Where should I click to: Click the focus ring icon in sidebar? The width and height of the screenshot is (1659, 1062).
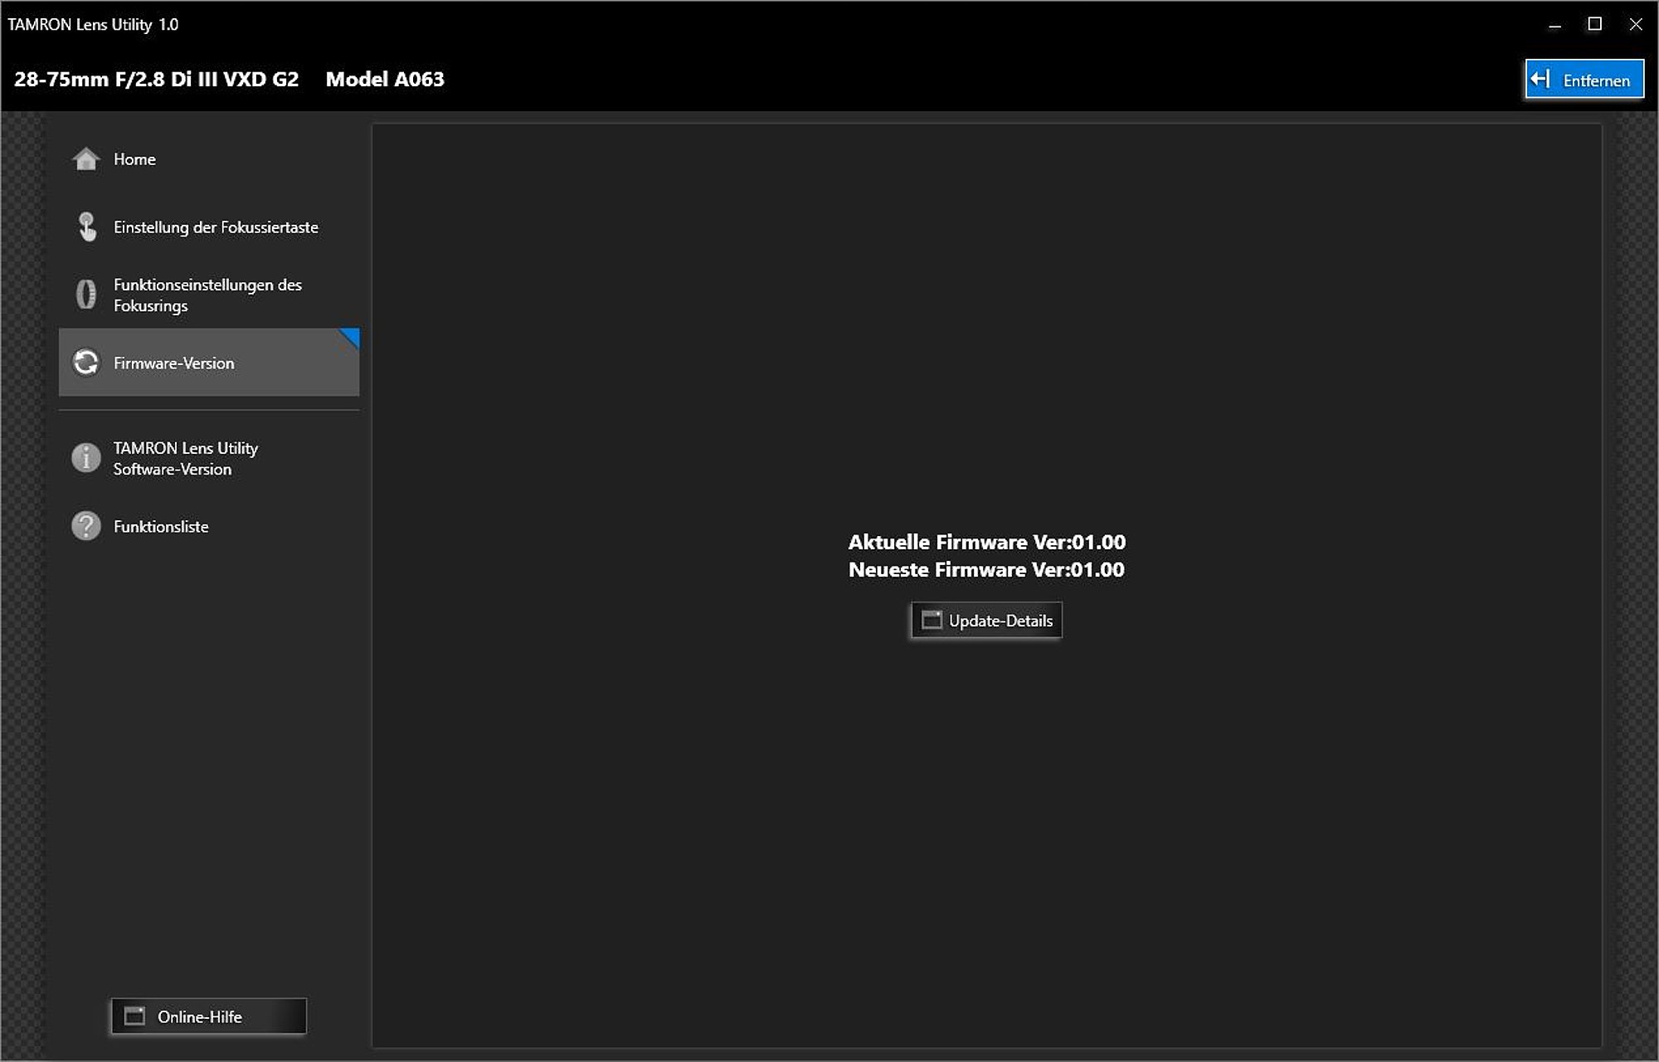[86, 295]
